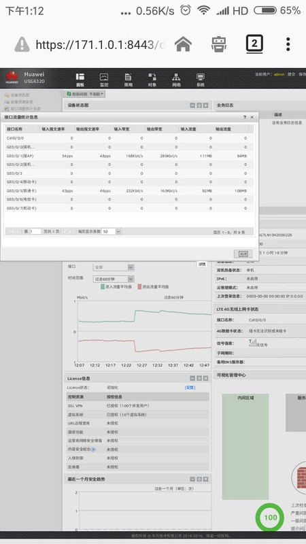Screen dimensions: 306x544
Task: Refresh the 最近一个月安全趋势 panel
Action: coord(199,479)
